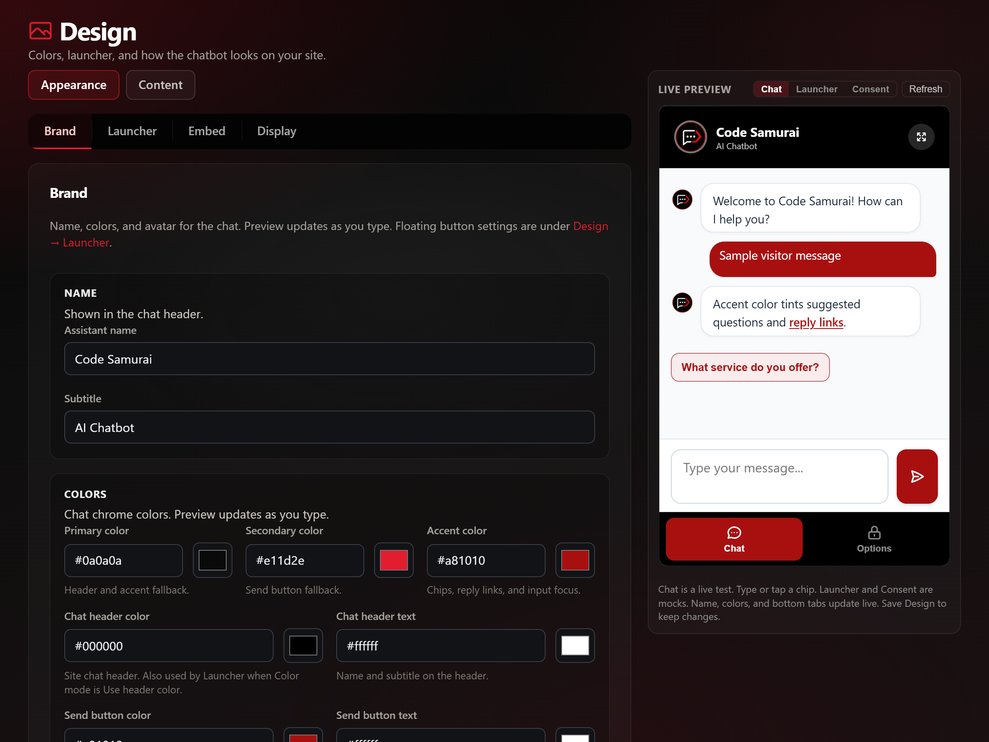The image size is (989, 742).
Task: Open the Launcher sub-tab
Action: pos(132,131)
